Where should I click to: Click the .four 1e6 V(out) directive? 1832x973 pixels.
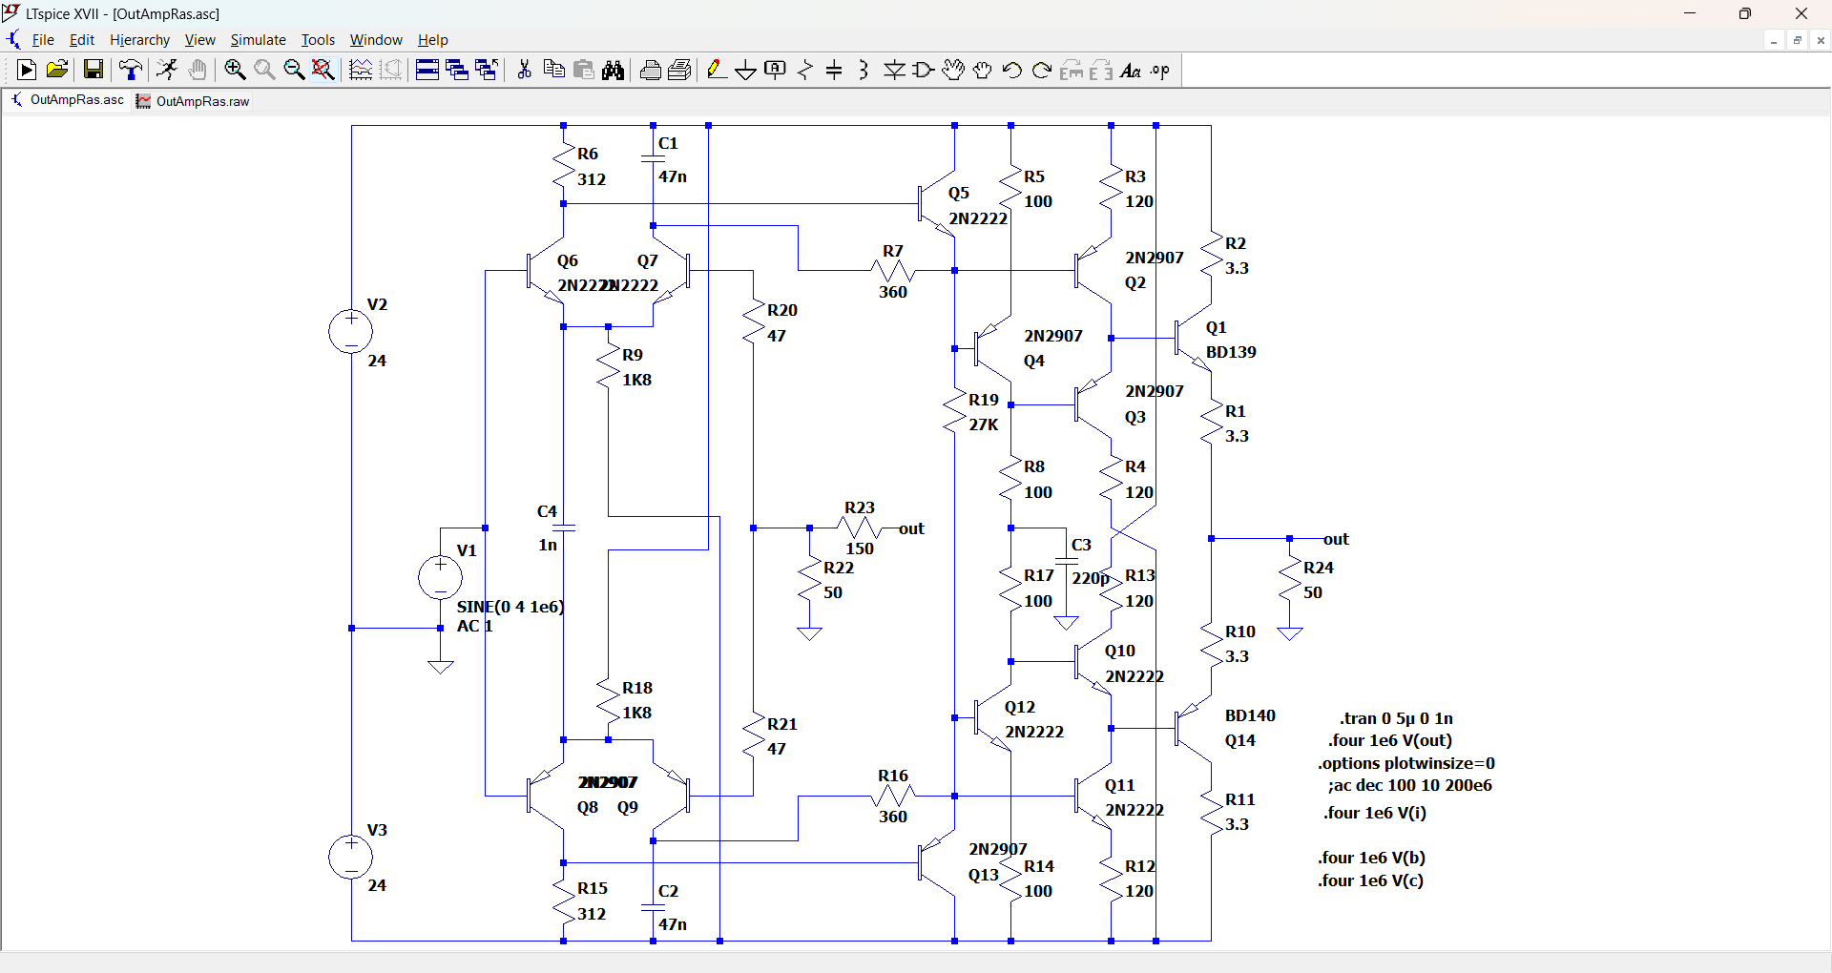point(1390,740)
